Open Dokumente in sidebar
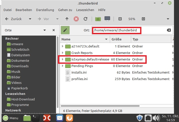This screenshot has height=122, width=179. coord(20,60)
